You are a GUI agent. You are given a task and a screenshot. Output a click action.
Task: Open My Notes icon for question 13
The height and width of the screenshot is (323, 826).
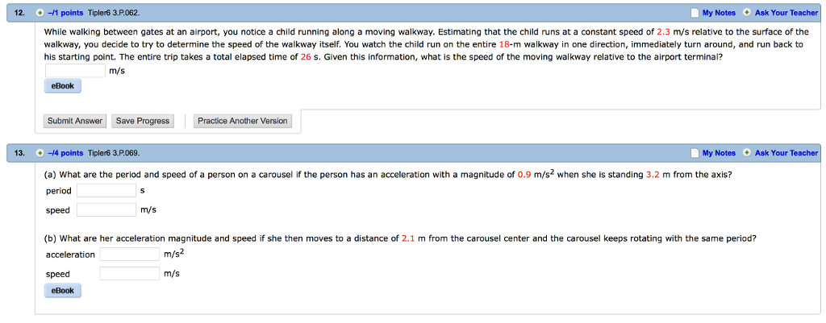pyautogui.click(x=695, y=153)
